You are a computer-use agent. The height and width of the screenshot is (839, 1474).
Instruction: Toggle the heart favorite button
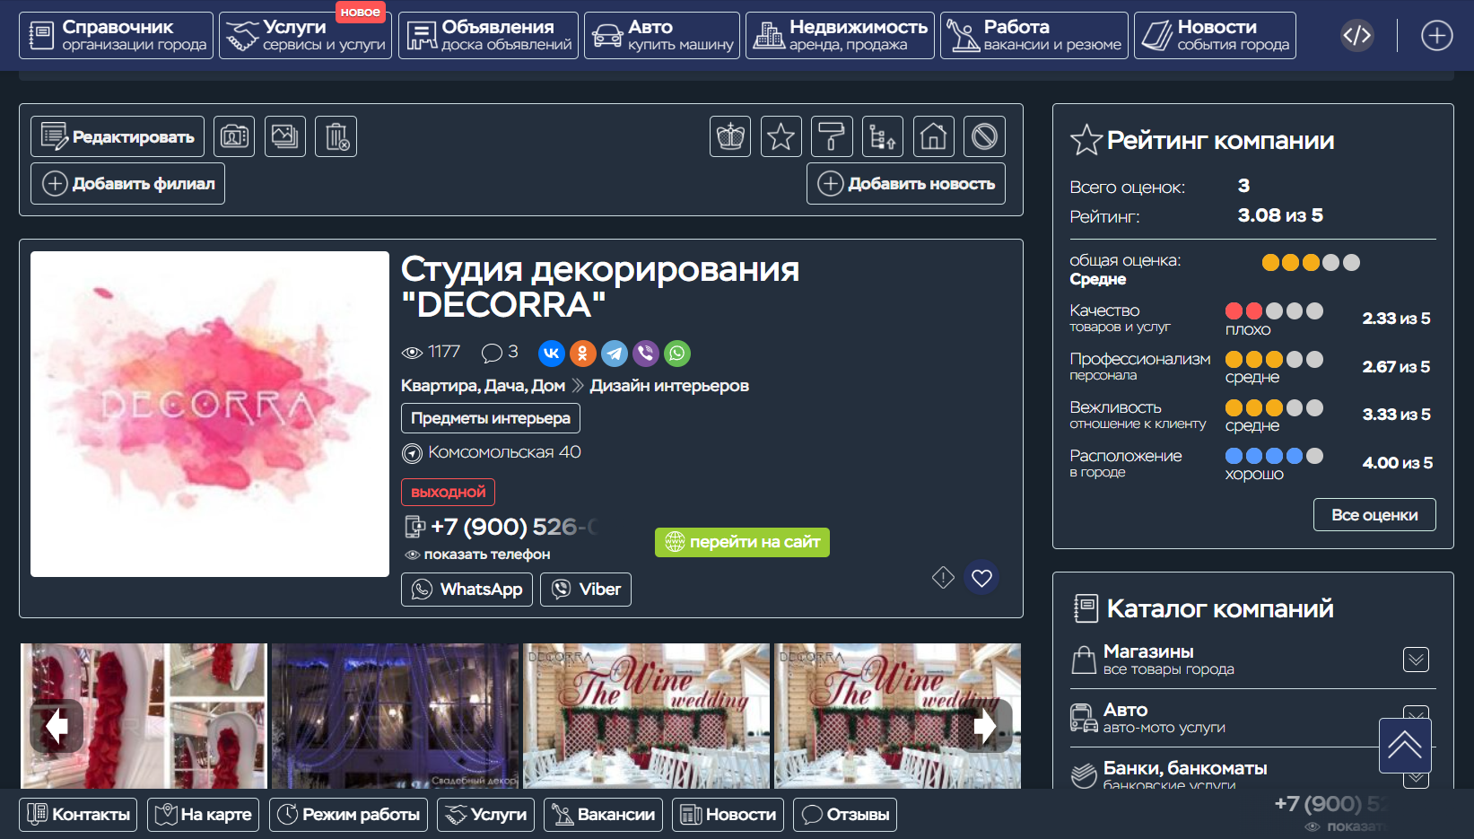click(981, 578)
